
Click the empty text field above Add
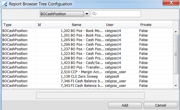click(x=90, y=95)
